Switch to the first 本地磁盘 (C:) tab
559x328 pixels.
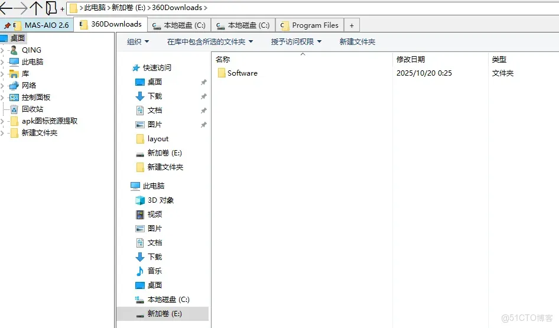pos(179,25)
